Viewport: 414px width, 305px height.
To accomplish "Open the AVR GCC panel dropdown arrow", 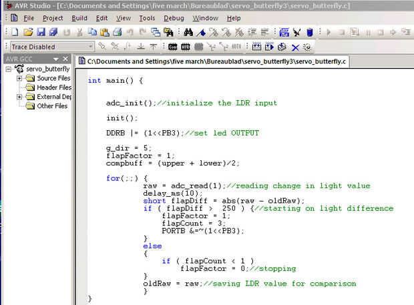I will click(55, 59).
